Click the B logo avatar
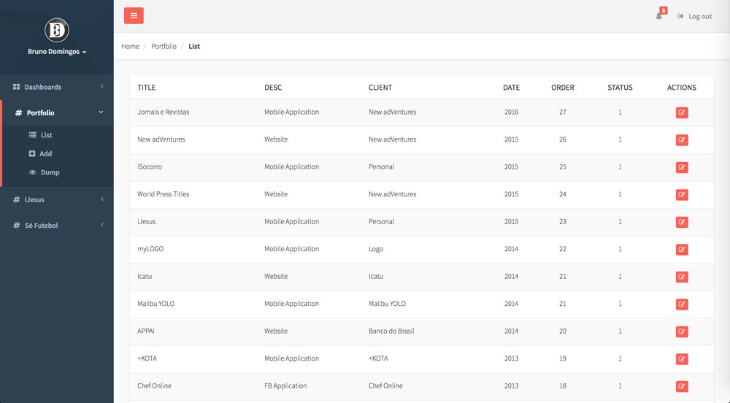730x403 pixels. tap(57, 30)
